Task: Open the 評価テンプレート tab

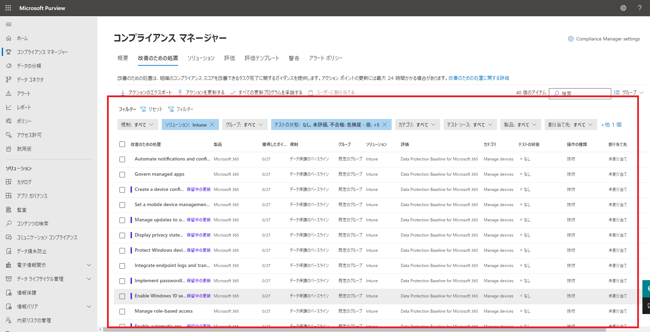Action: click(262, 58)
